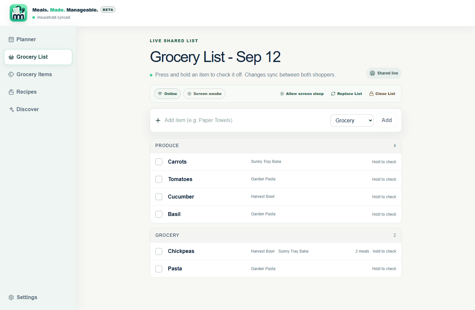Click the lock icon beside Close List
Viewport: 475px width, 310px height.
(371, 94)
